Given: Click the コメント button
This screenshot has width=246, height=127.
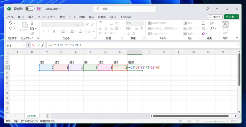Looking at the screenshot, I should [x=215, y=17].
